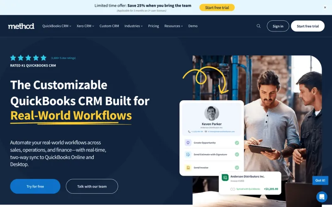Screen dimensions: 332x207
Task: Click the Got it! cookie button
Action: click(320, 181)
